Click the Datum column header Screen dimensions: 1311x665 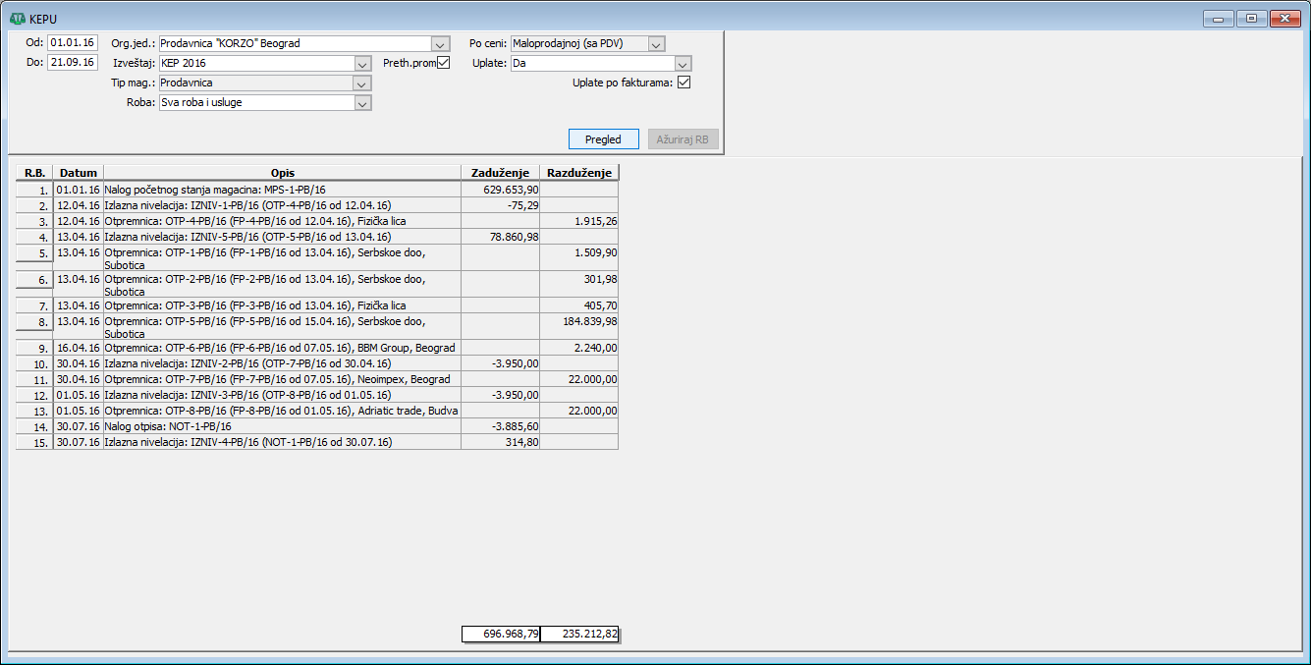79,173
